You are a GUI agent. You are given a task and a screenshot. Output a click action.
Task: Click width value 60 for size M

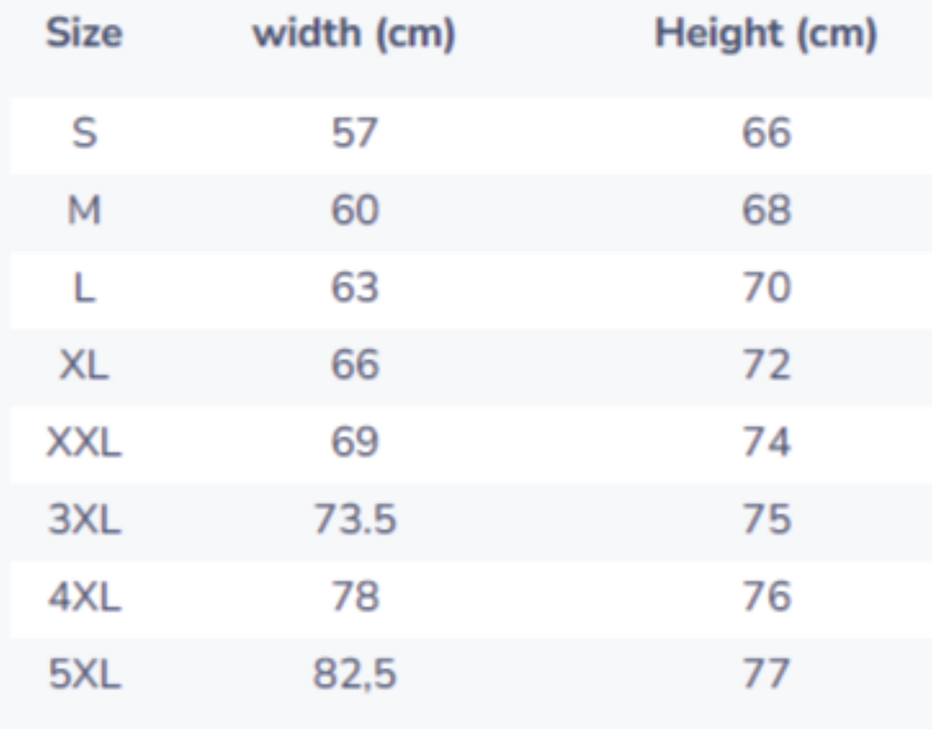click(x=354, y=210)
